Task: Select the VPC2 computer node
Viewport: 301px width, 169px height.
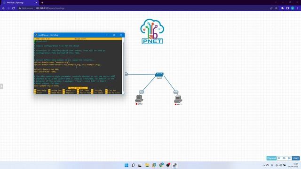Action: pos(139,99)
